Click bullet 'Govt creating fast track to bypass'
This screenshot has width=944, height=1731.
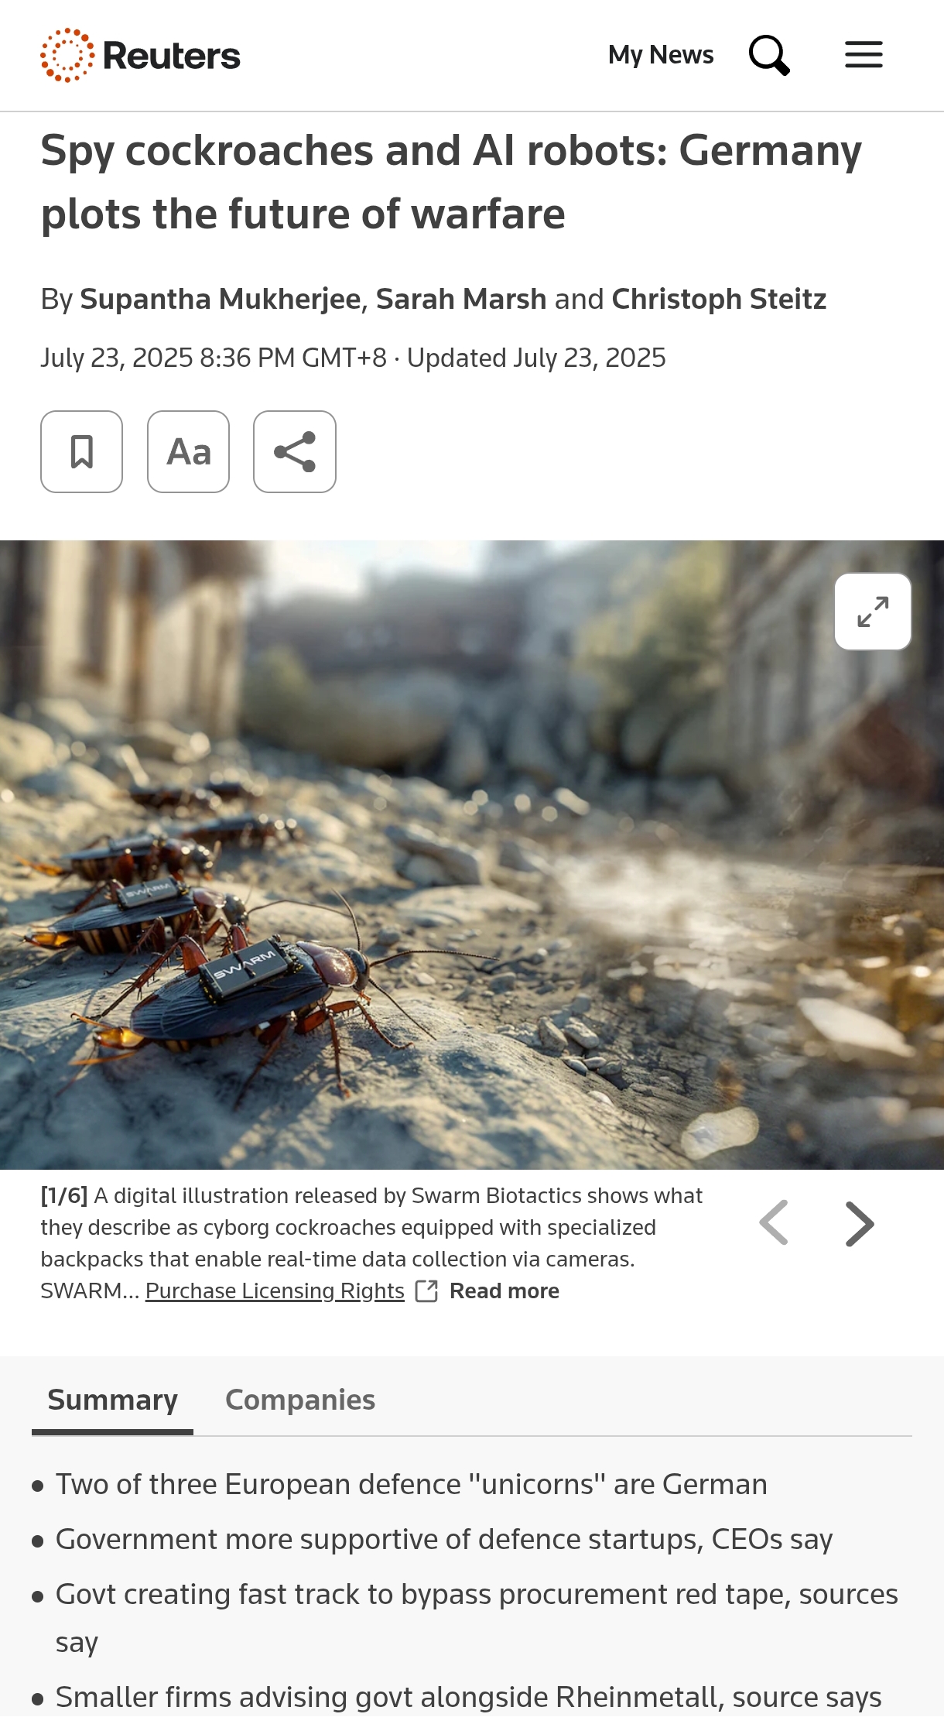coord(477,1618)
